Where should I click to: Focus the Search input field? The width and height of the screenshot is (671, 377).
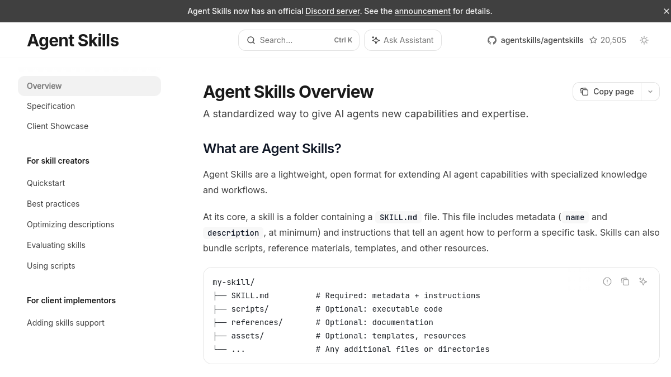pos(299,40)
